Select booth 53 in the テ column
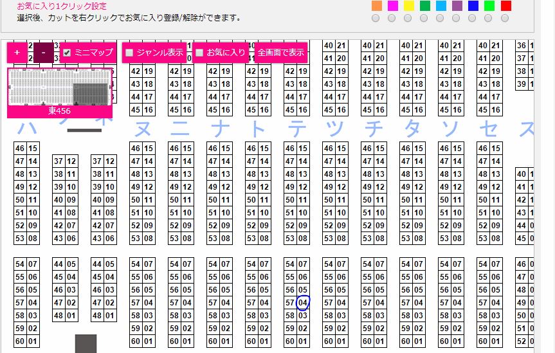Screen dimensions: 555x353 [290, 239]
